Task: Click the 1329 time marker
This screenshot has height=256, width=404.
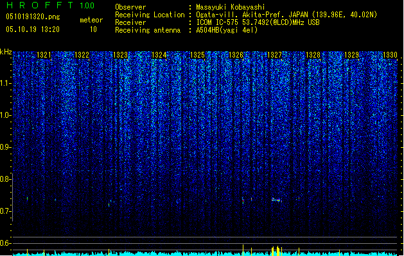Action: point(351,55)
